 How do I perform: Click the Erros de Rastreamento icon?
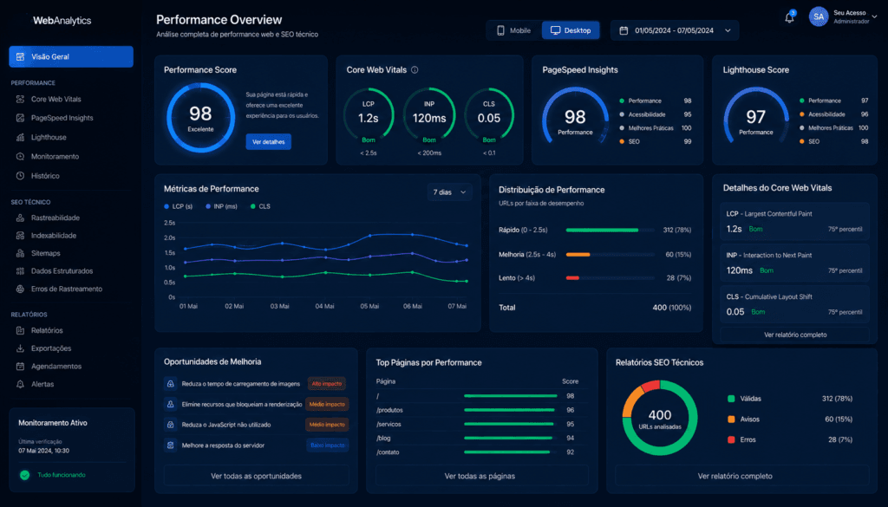[x=21, y=289]
